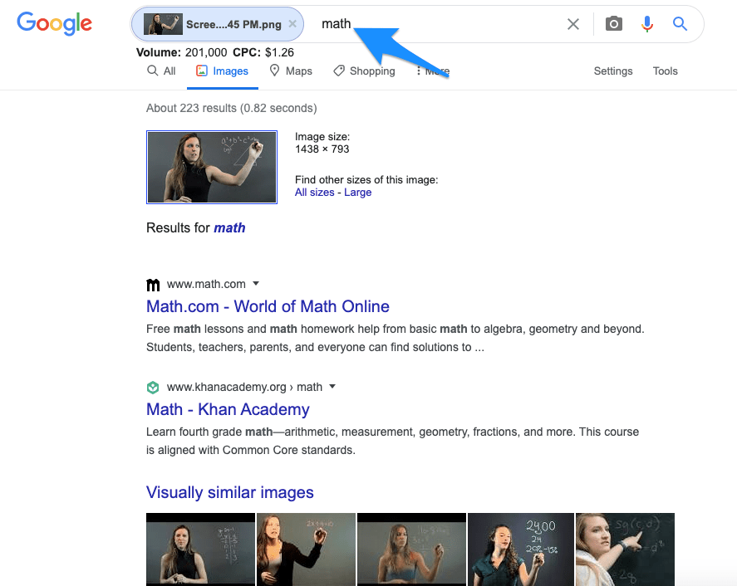The image size is (737, 586).
Task: Start voice search with microphone
Action: click(647, 23)
